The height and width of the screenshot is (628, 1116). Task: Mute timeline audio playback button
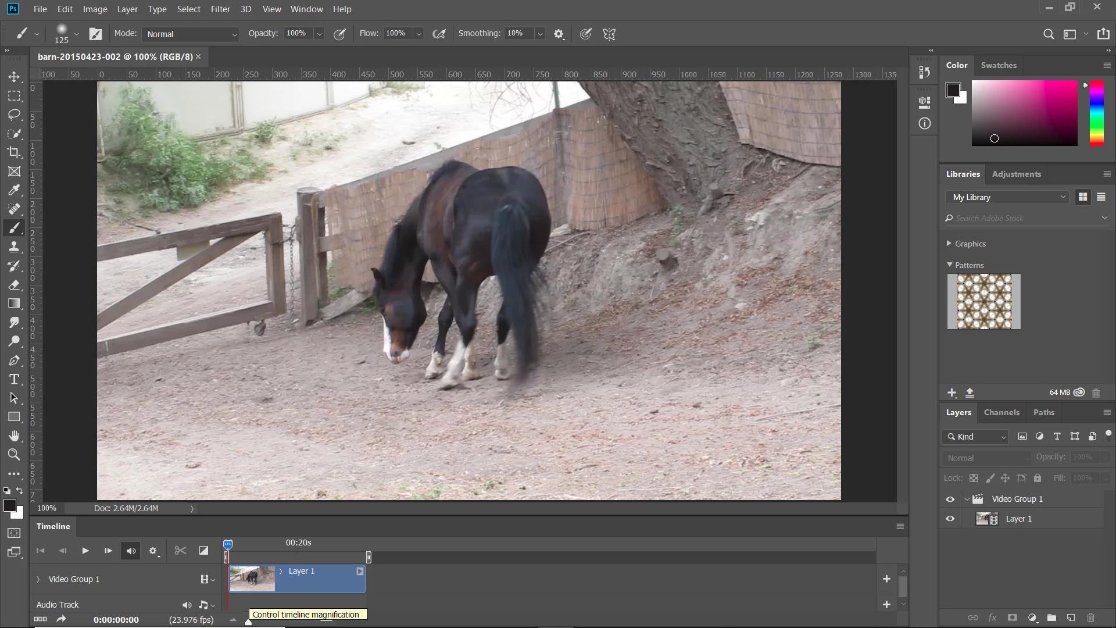click(x=131, y=551)
